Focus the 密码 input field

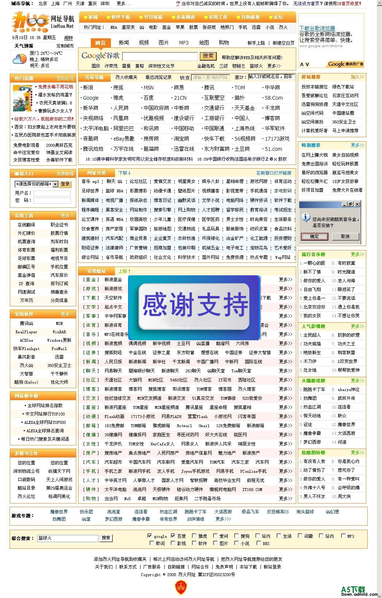tap(52, 200)
